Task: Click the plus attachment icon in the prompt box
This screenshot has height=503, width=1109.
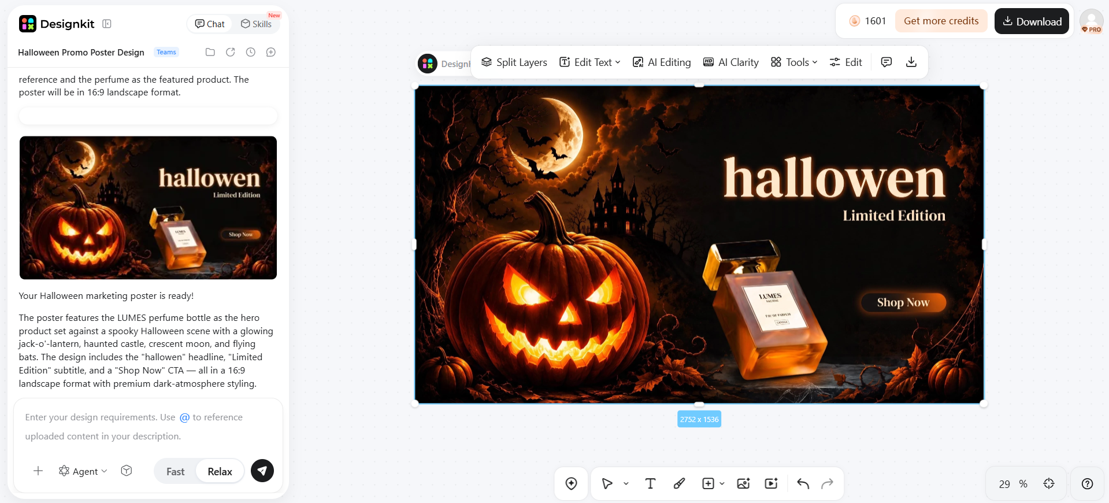Action: [38, 471]
